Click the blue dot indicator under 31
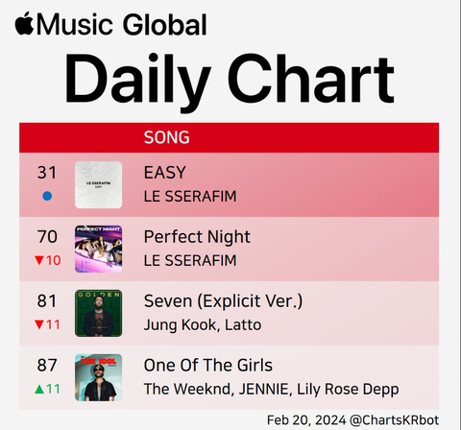461x430 pixels. point(47,196)
